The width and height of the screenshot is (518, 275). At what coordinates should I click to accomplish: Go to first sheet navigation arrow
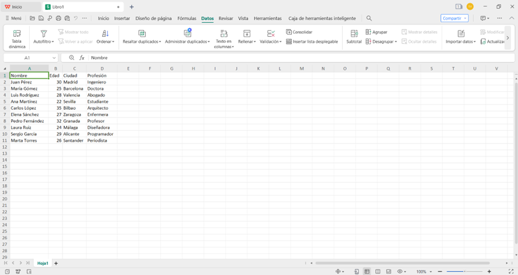[x=6, y=263]
